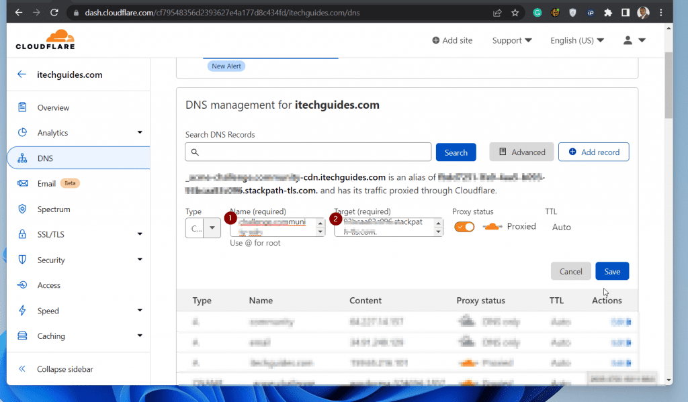Reload the Cloudflare dashboard page

tap(54, 13)
